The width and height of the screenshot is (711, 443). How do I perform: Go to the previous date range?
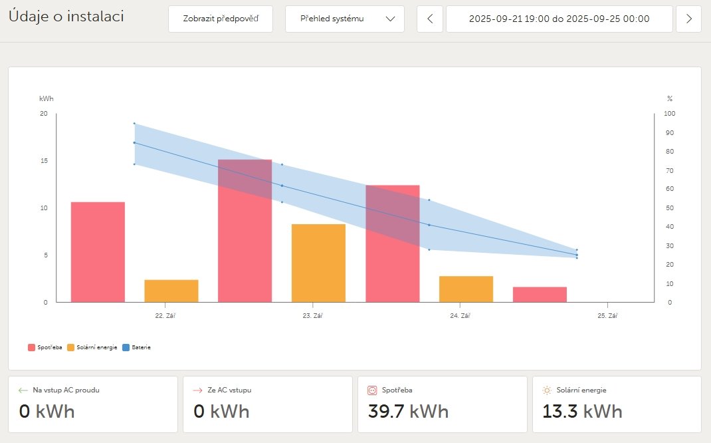click(430, 19)
